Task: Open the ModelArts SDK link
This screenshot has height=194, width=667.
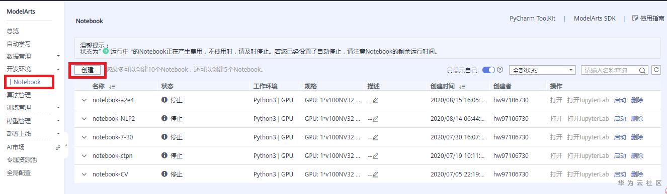Action: coord(595,19)
